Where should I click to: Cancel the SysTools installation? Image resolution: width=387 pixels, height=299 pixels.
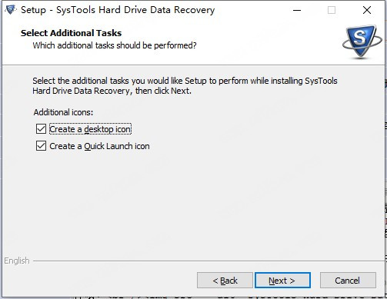[348, 281]
